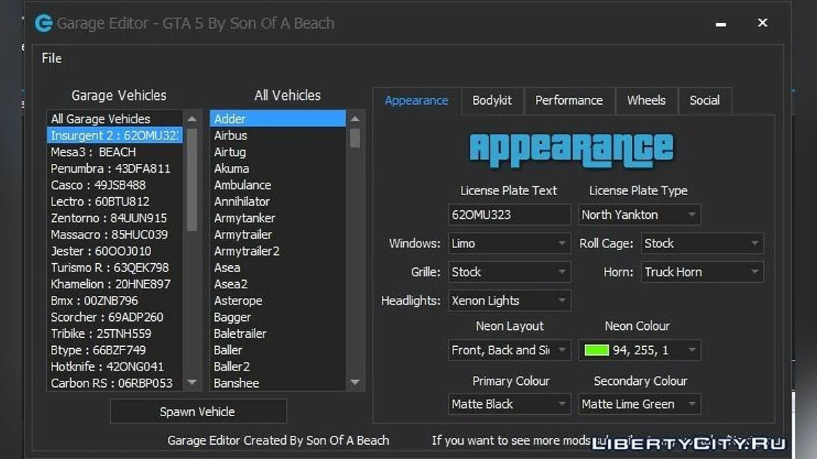Select Turismo R : 63QEK798 entry
The image size is (817, 459).
[x=114, y=267]
